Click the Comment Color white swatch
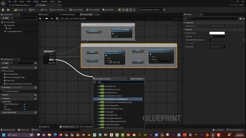This screenshot has width=246, height=138. coord(217,33)
